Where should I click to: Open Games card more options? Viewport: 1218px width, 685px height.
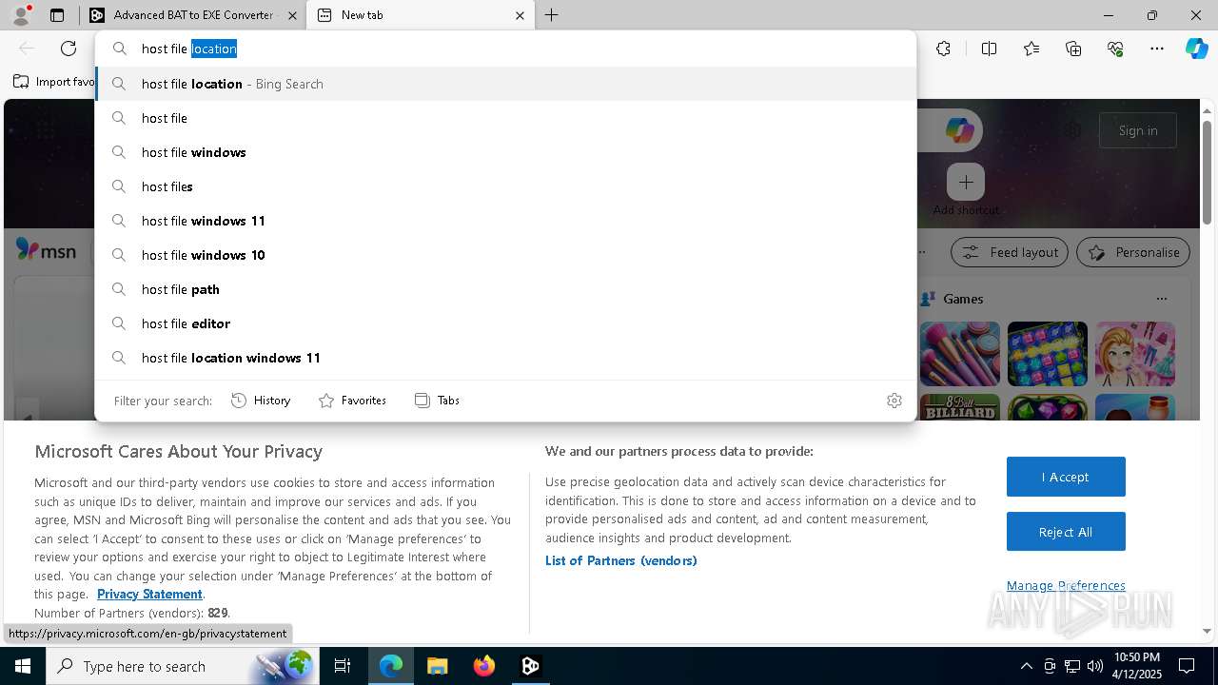(x=1161, y=299)
